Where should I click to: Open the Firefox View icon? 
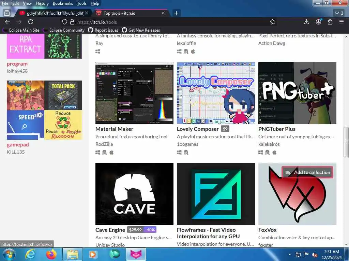(7, 13)
